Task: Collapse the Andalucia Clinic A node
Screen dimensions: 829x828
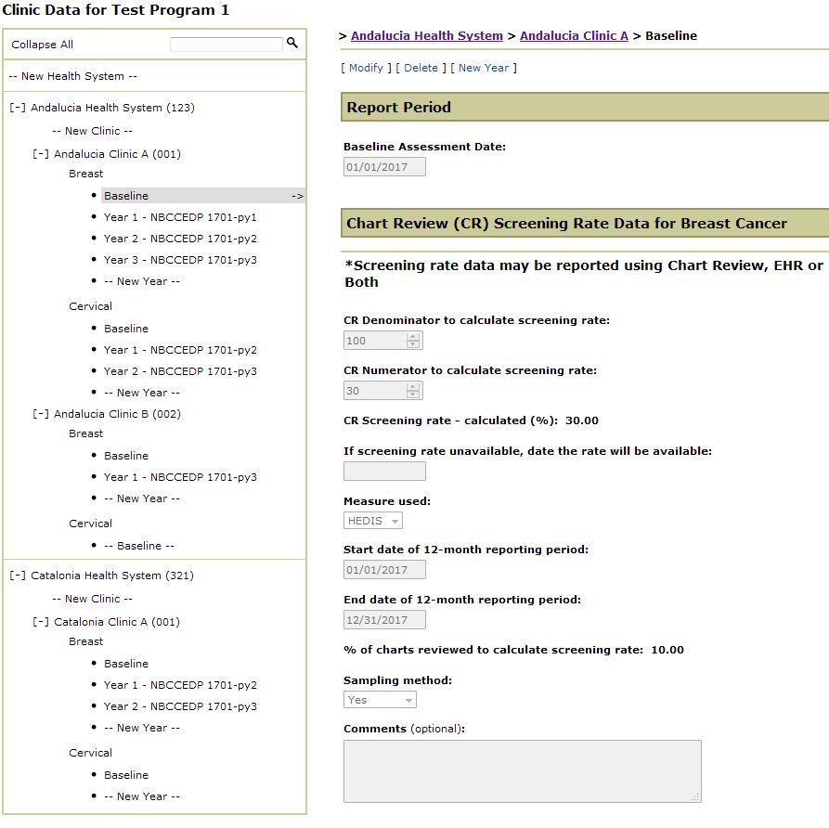Action: (x=41, y=154)
